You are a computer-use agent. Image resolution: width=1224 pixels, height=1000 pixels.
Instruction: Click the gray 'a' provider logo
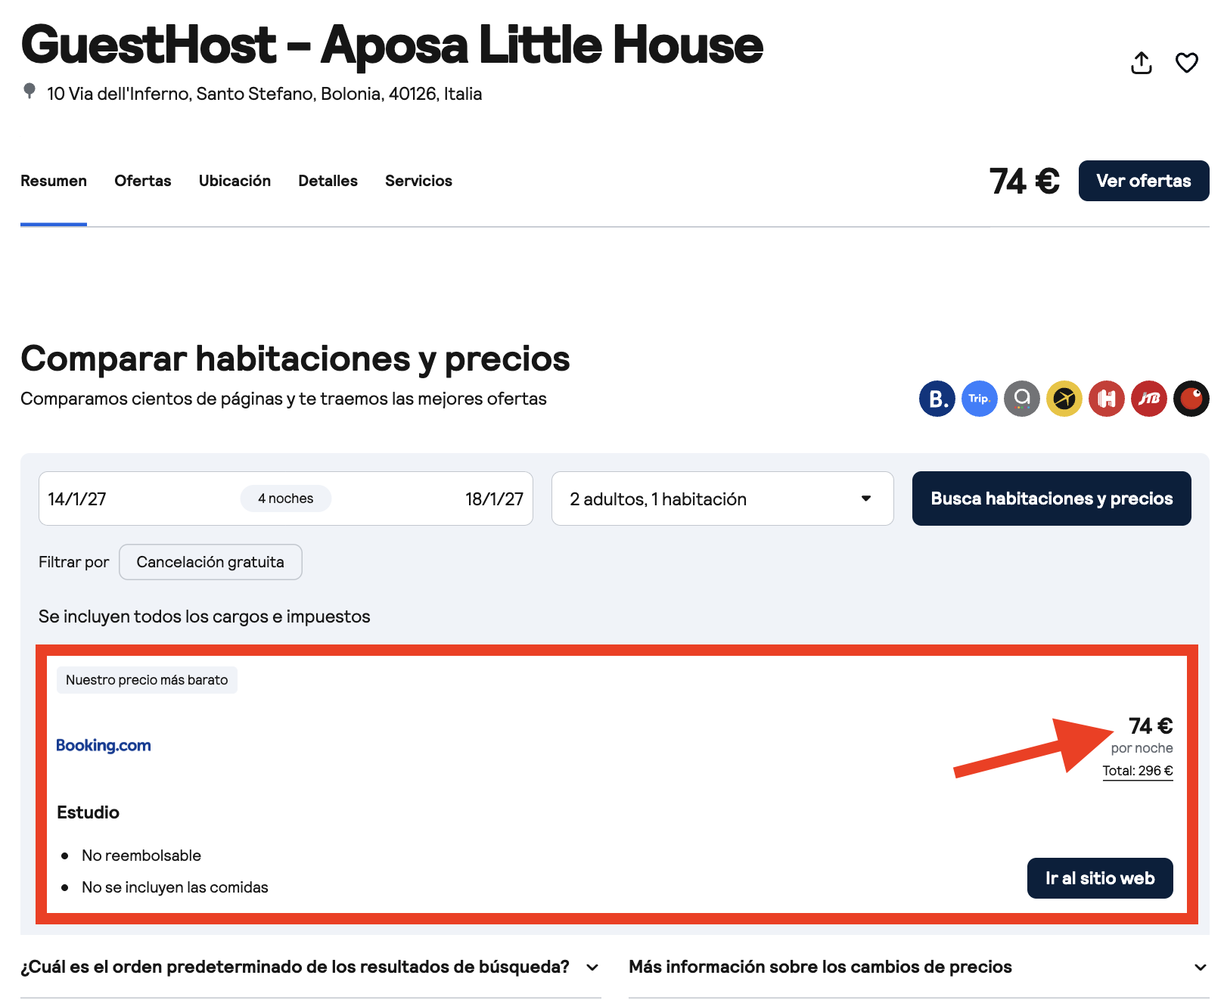click(x=1022, y=399)
